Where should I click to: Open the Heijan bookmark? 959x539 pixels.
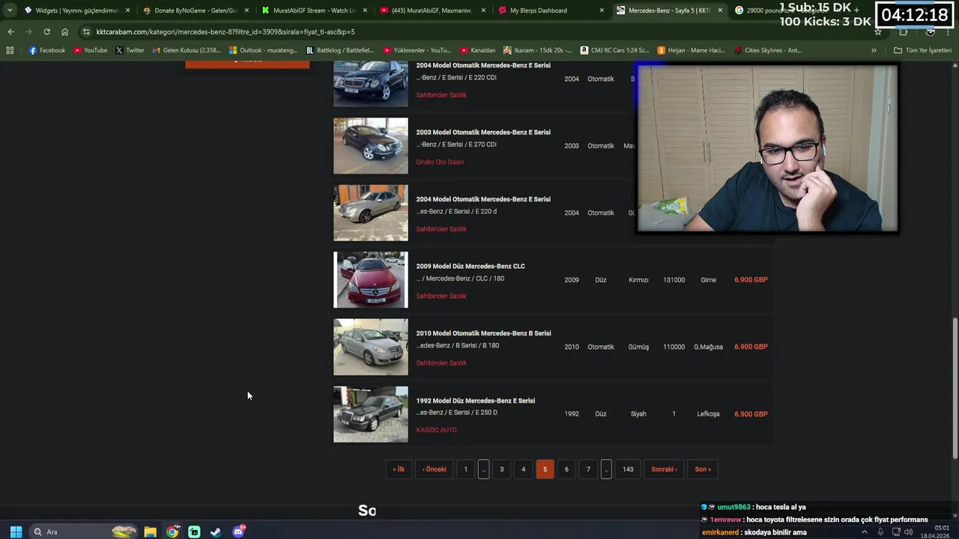[x=691, y=50]
